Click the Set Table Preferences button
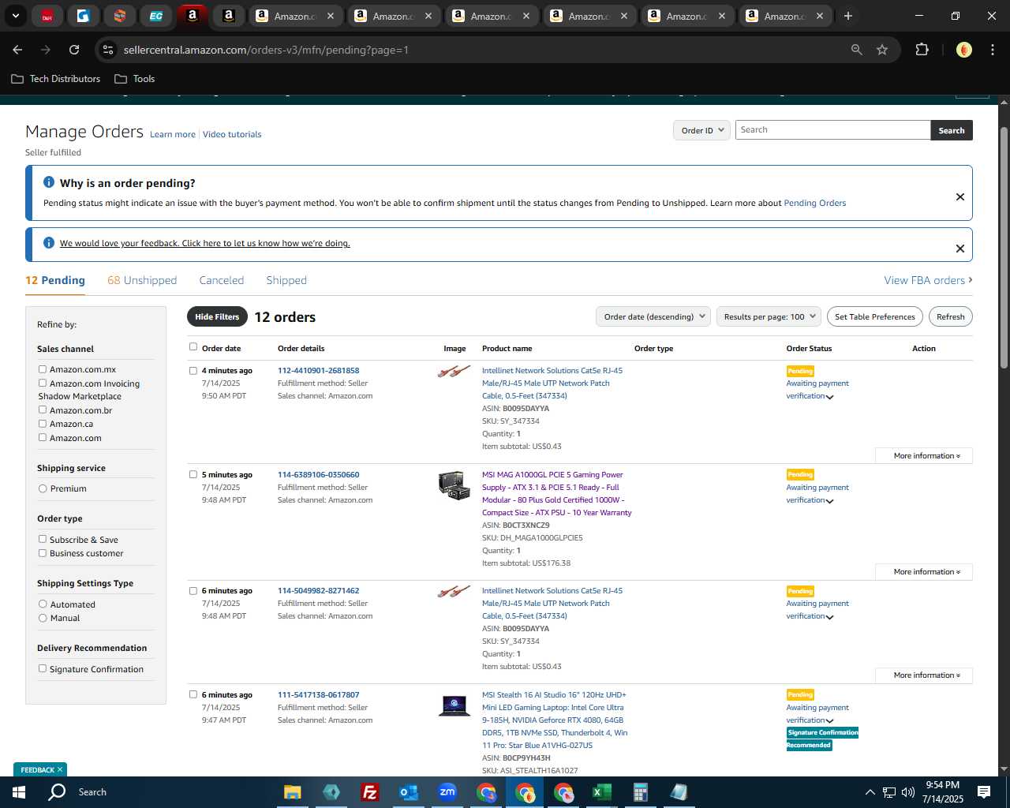Viewport: 1010px width, 808px height. (x=875, y=316)
